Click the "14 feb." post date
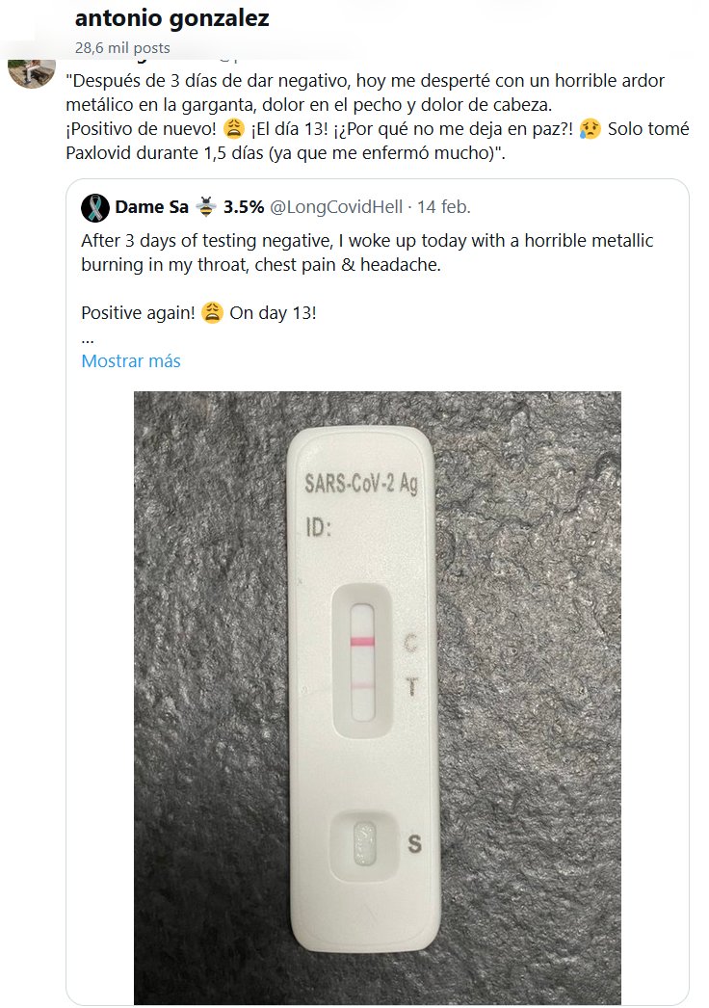 point(441,207)
